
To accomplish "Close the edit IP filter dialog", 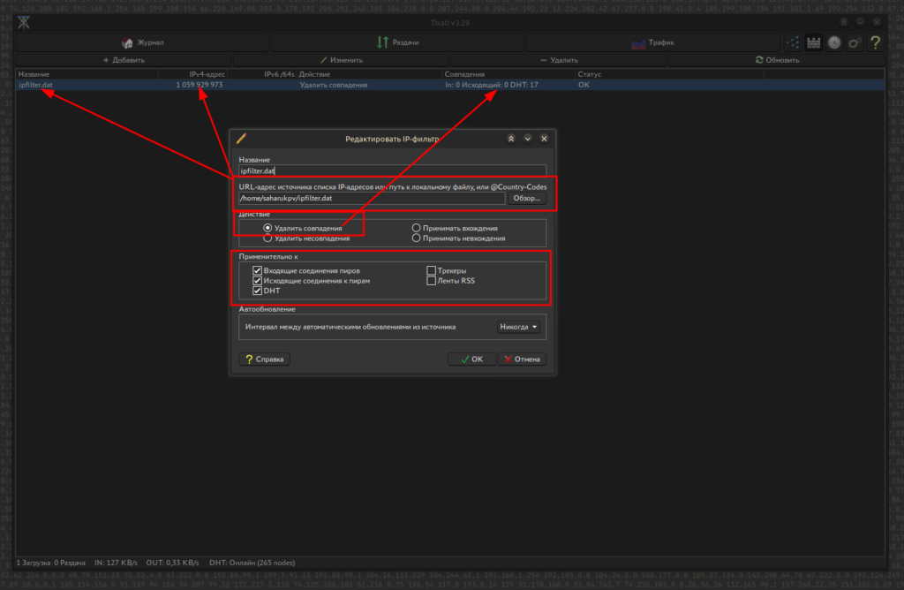I will coord(544,139).
